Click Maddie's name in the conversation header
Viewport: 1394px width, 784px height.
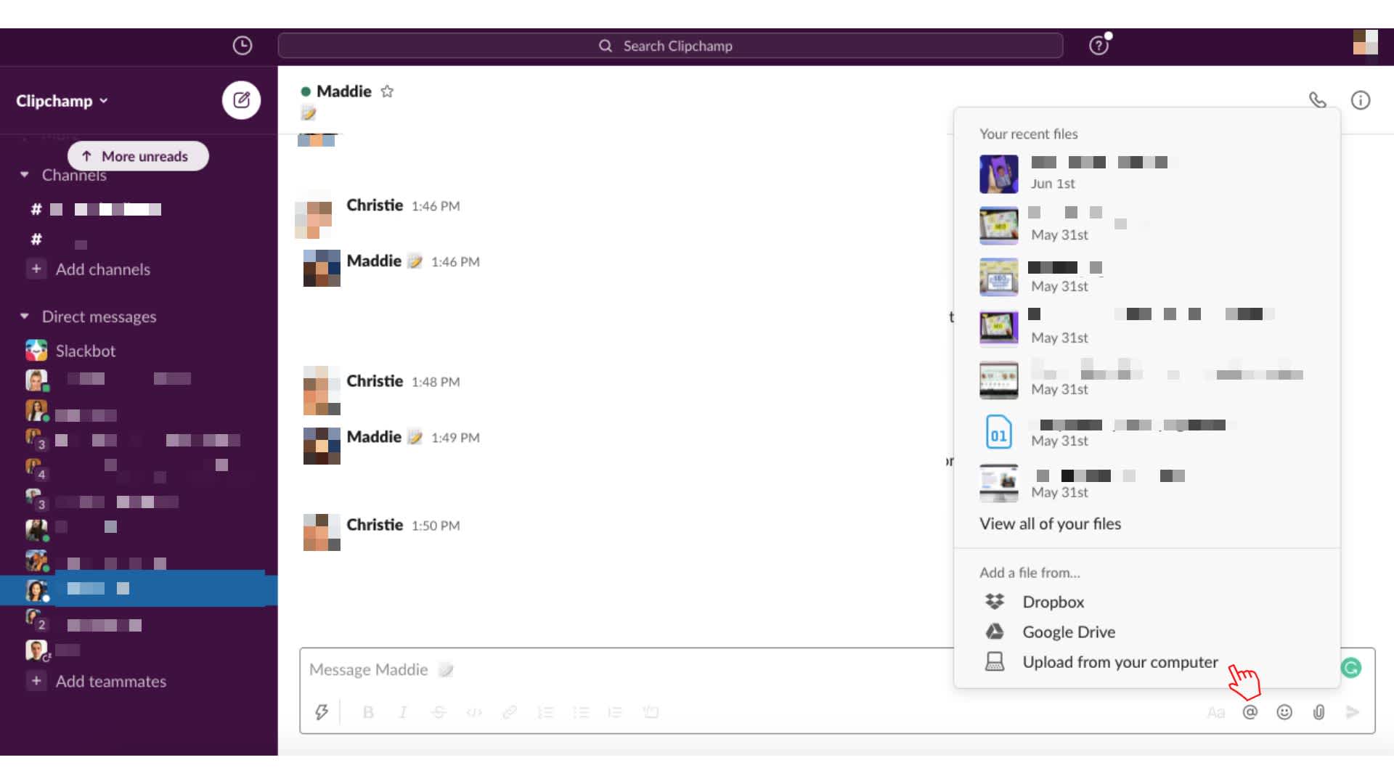click(x=344, y=91)
